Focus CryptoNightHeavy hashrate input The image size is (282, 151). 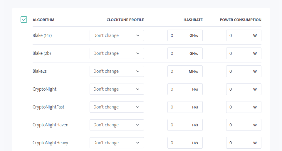(x=179, y=143)
